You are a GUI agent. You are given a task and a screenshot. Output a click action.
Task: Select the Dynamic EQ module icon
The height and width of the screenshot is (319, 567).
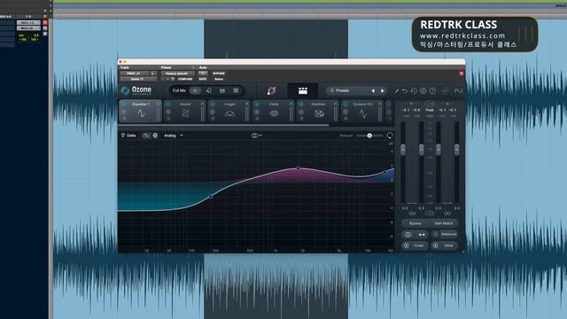pyautogui.click(x=363, y=113)
